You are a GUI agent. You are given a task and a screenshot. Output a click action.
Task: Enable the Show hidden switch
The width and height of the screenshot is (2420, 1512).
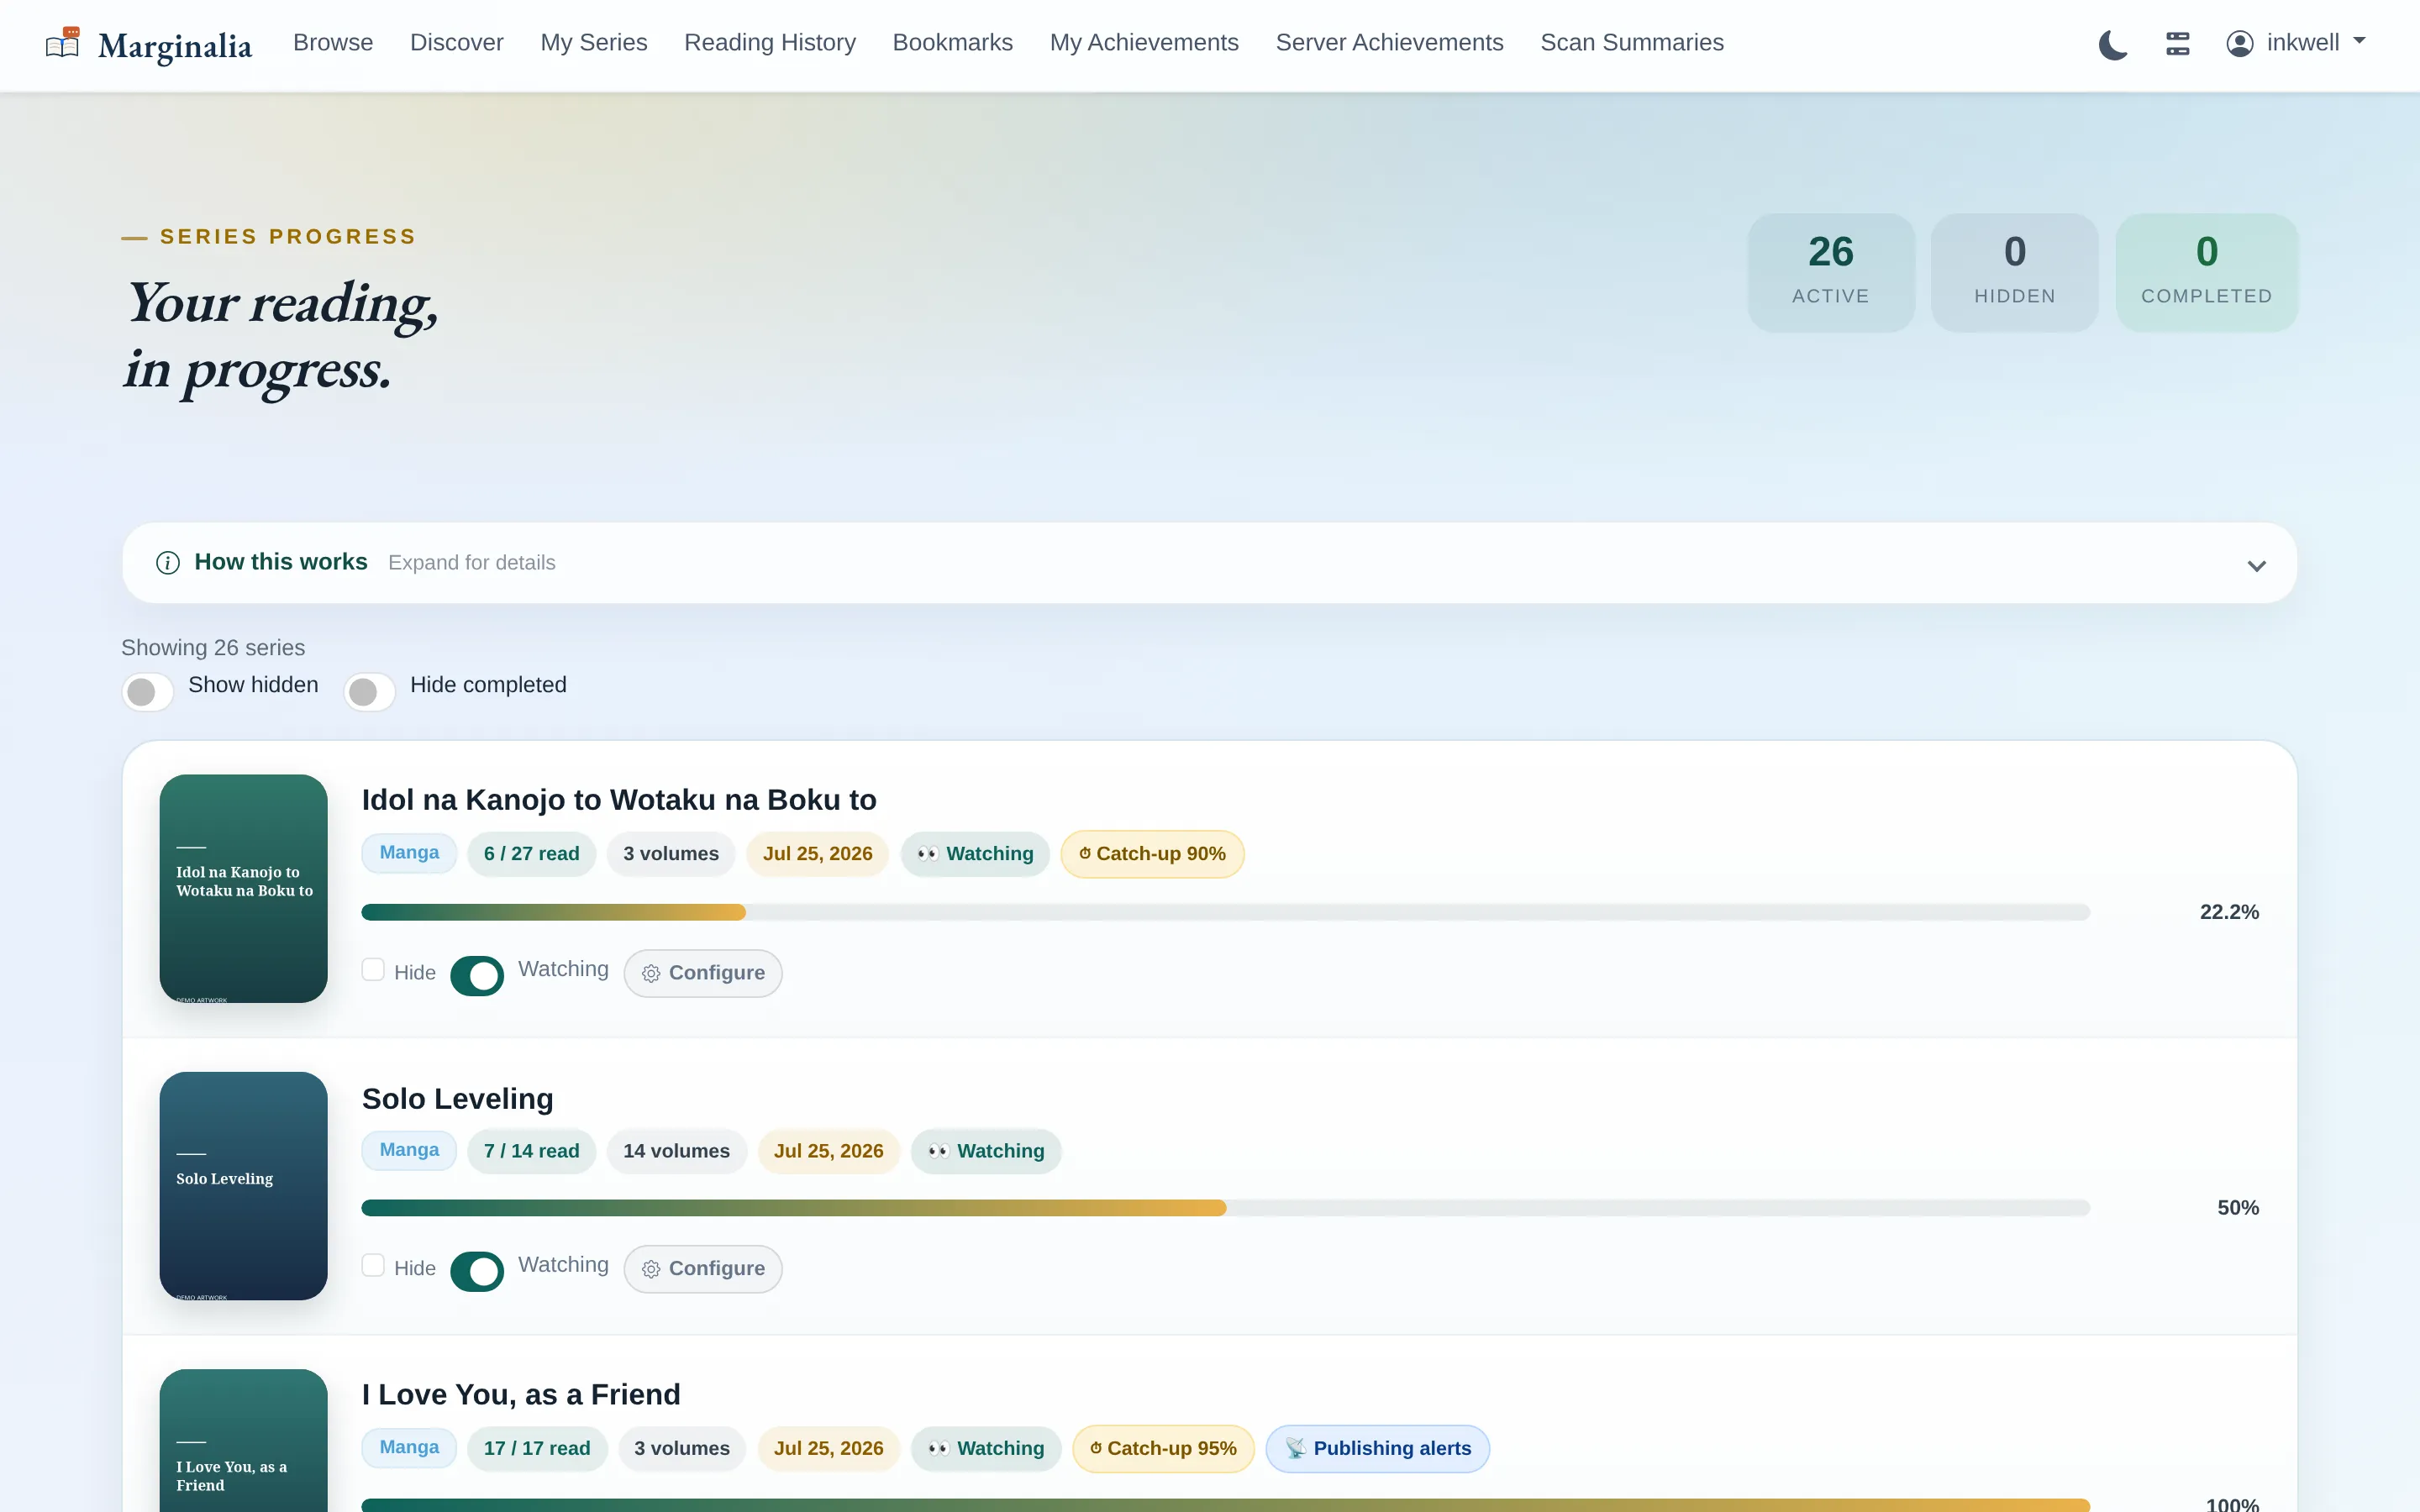[148, 691]
